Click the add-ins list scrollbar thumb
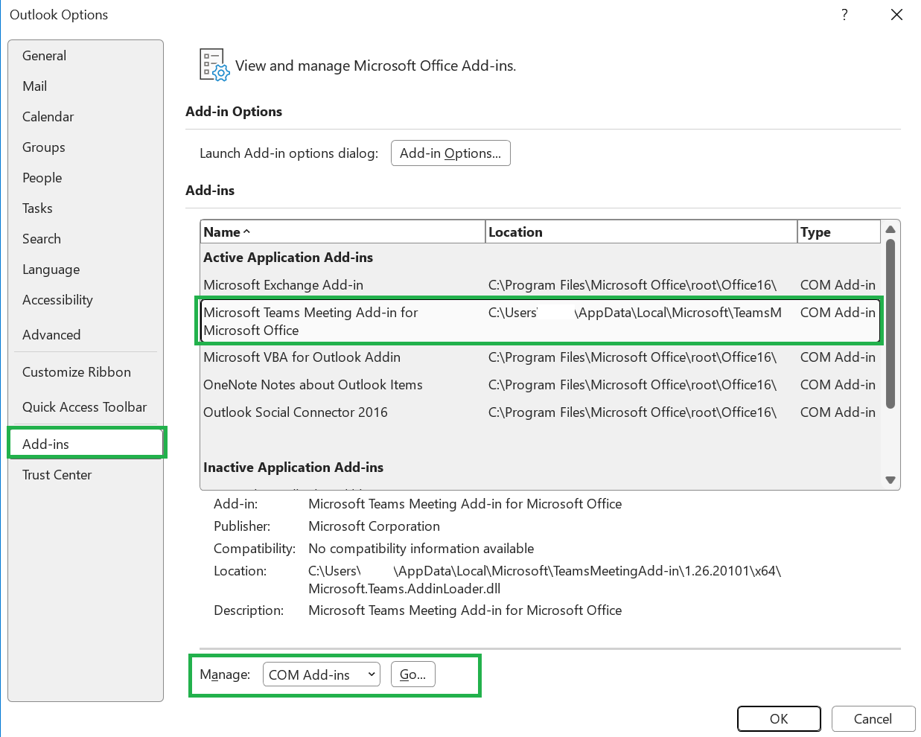Screen dimensions: 921x737 [x=890, y=324]
